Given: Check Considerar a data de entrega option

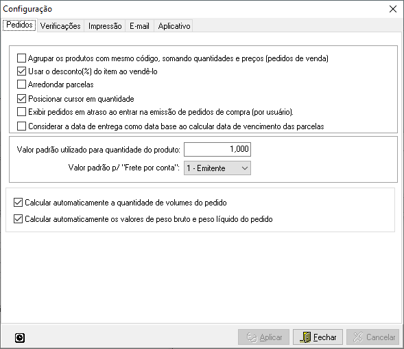Looking at the screenshot, I should tap(21, 126).
